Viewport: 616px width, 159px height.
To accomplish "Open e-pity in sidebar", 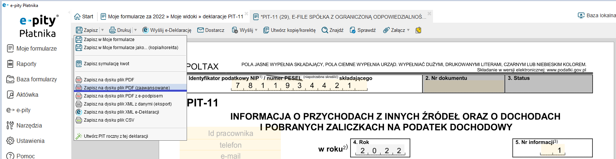I will (19, 110).
